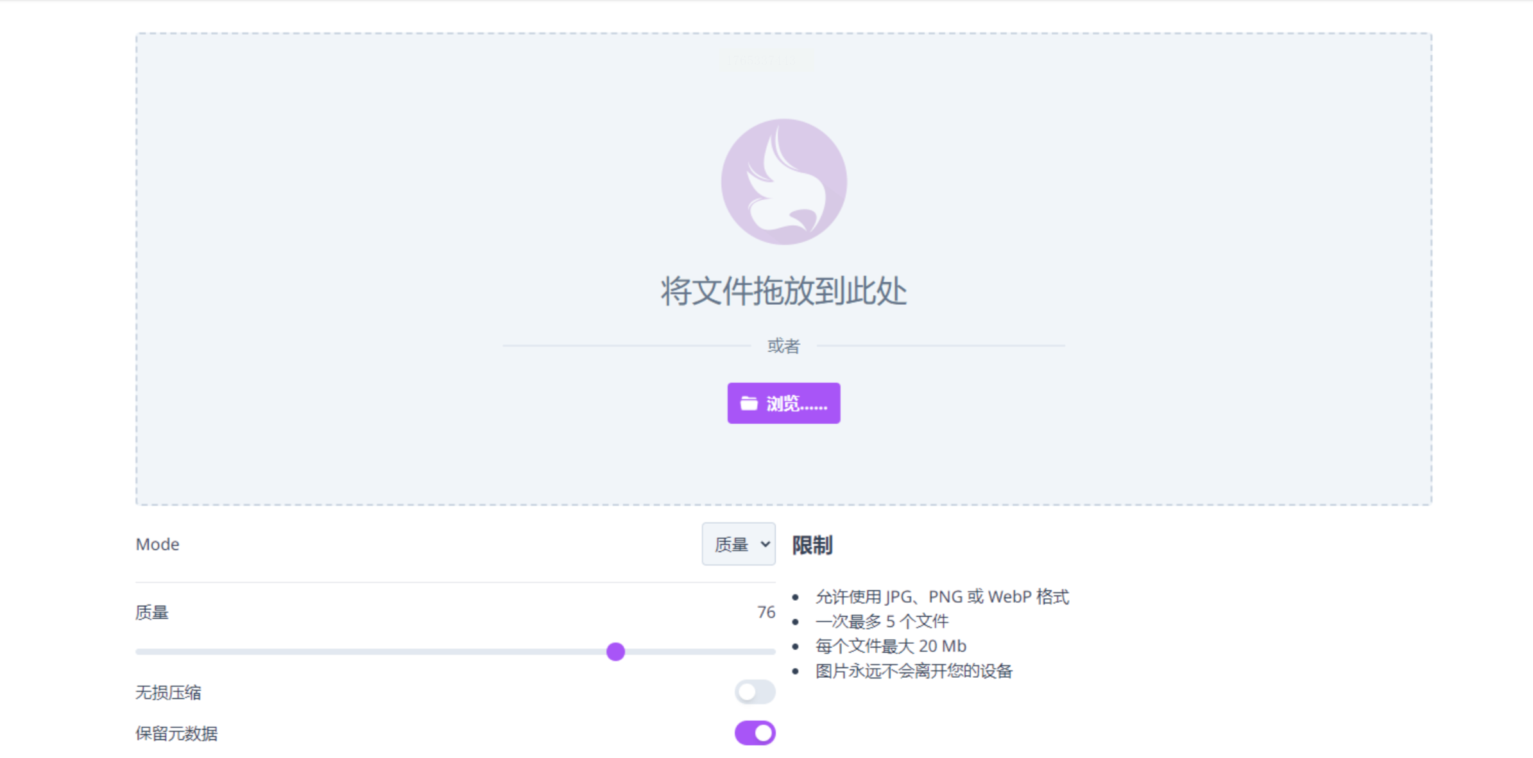Image resolution: width=1533 pixels, height=758 pixels.
Task: Click the 每个文件最大 20 Mb line
Action: [x=890, y=646]
